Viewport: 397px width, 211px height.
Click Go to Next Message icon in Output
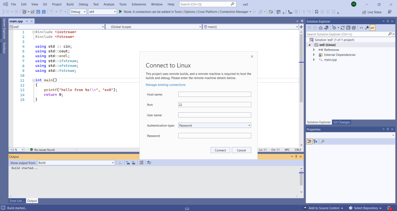[133, 163]
